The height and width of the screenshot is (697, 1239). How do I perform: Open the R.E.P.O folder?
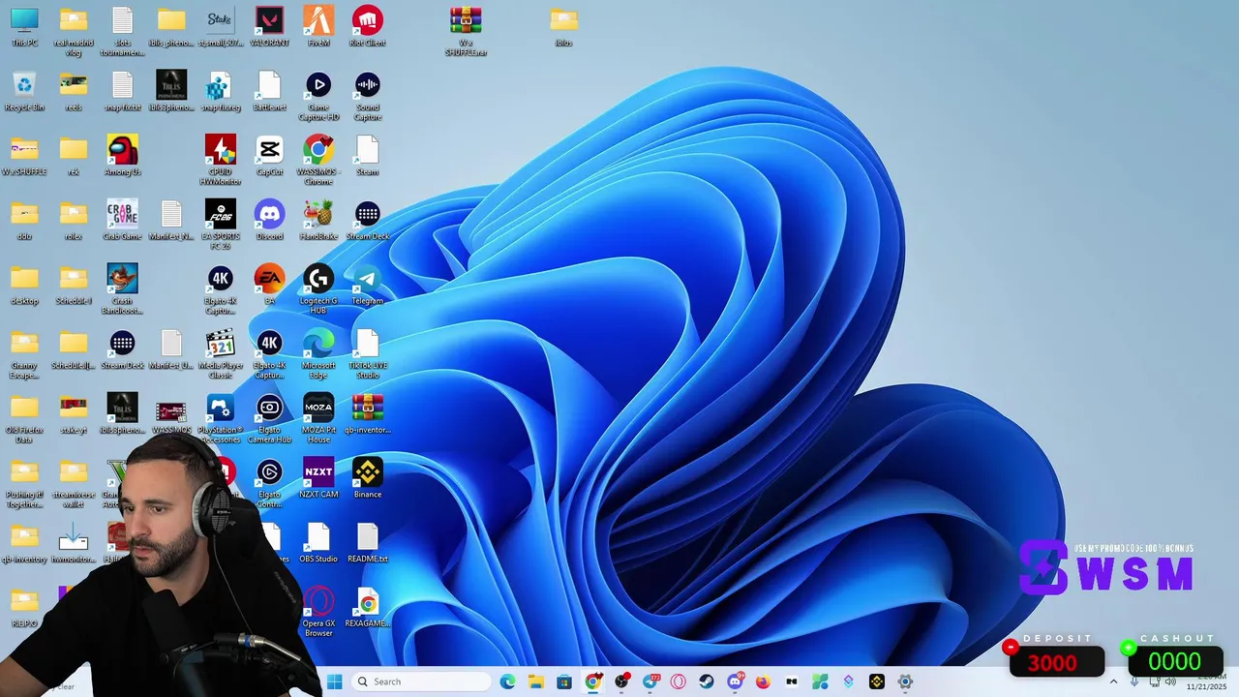tap(24, 608)
